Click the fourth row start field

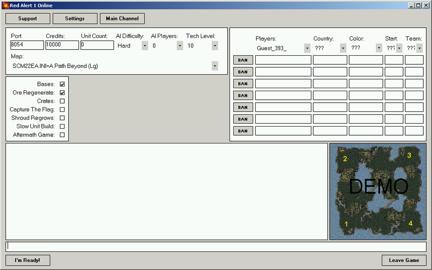point(394,95)
